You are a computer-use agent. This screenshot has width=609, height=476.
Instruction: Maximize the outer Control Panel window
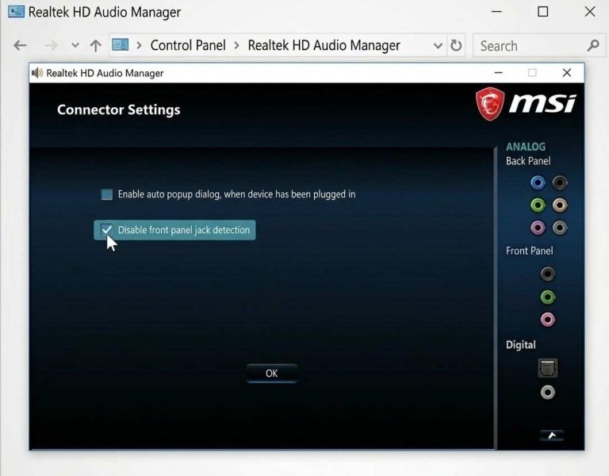point(542,12)
